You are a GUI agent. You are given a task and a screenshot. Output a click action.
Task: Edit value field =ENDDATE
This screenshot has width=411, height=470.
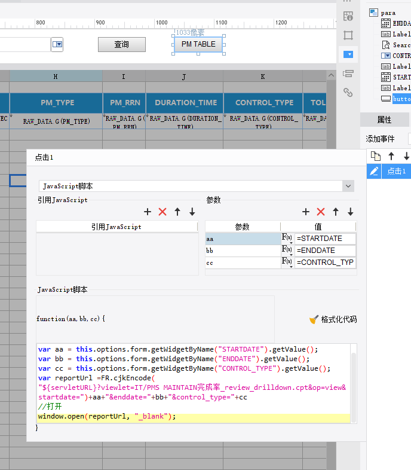tap(325, 251)
